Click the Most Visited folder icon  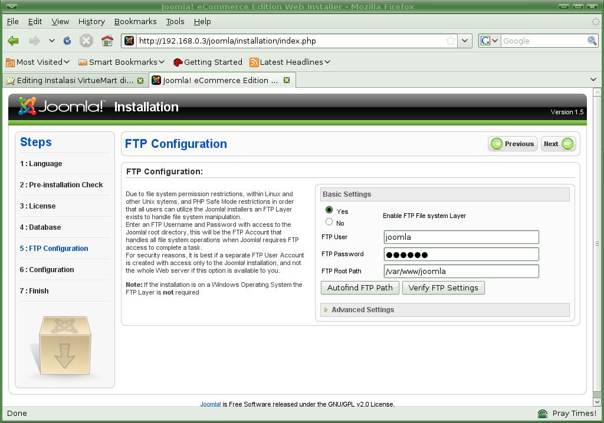pyautogui.click(x=10, y=62)
